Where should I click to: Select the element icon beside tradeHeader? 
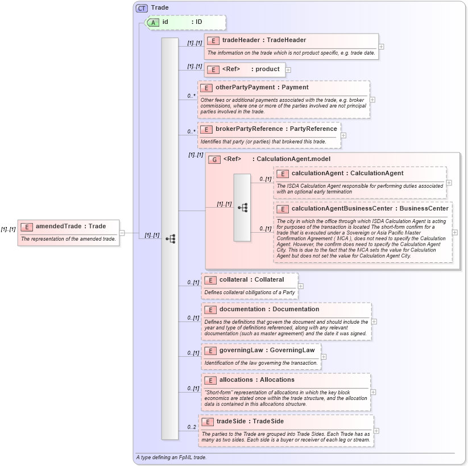click(x=213, y=40)
